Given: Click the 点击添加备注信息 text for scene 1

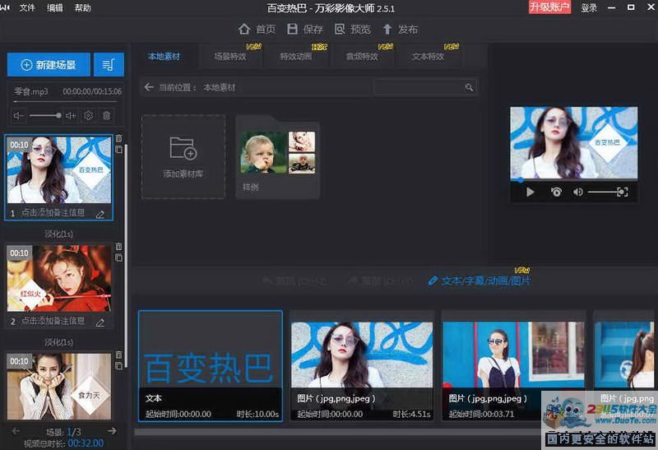Looking at the screenshot, I should (53, 213).
